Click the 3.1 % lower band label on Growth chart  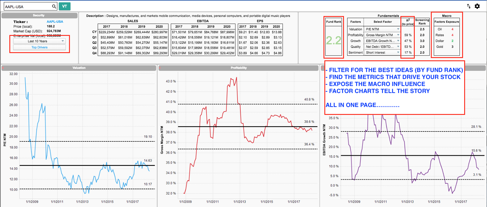pyautogui.click(x=477, y=175)
